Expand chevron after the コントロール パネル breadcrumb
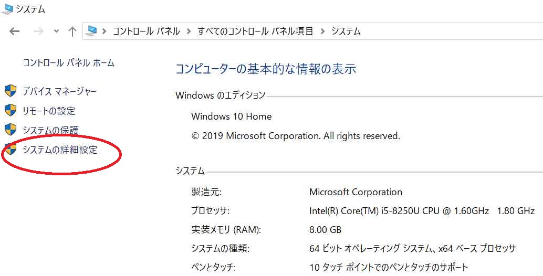This screenshot has width=543, height=276. [x=189, y=31]
